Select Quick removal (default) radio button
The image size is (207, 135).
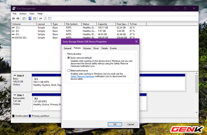coord(68,58)
